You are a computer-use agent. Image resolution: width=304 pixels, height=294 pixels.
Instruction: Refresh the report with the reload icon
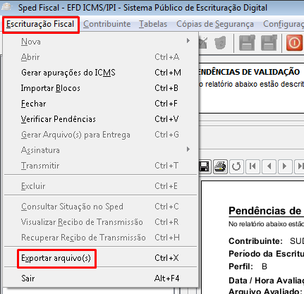[x=236, y=166]
